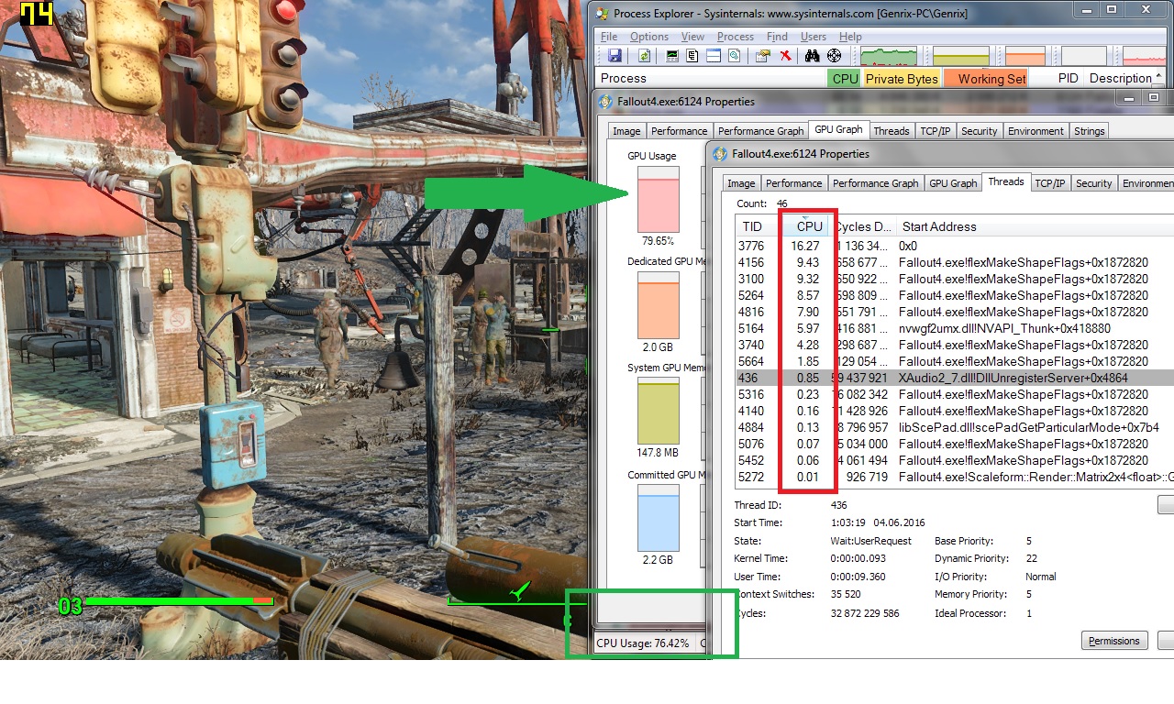The image size is (1174, 704).
Task: Click the Permissions button
Action: tap(1114, 641)
